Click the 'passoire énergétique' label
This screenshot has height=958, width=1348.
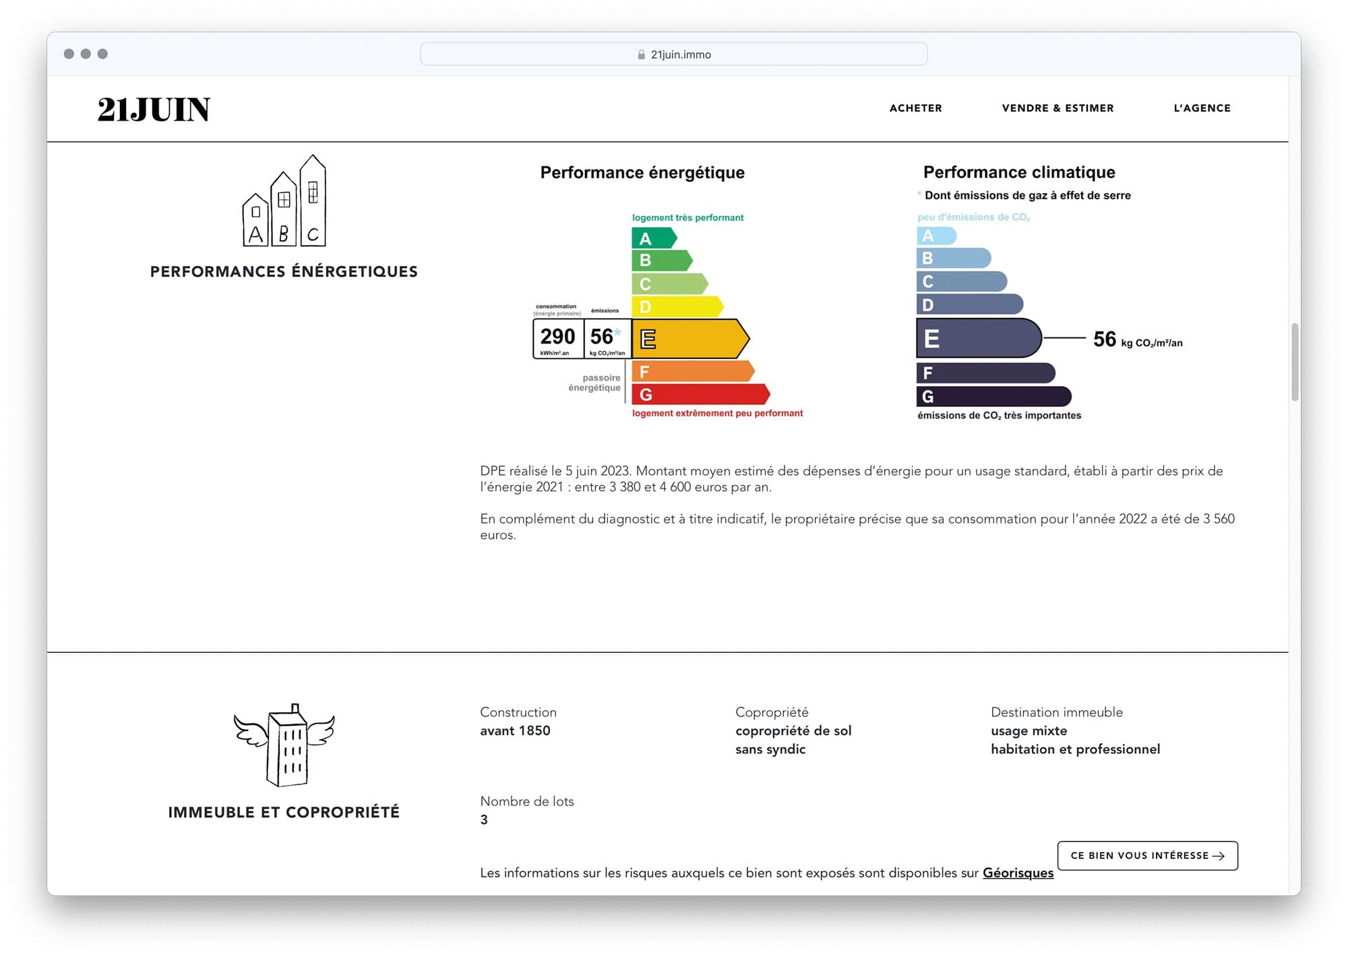(594, 383)
